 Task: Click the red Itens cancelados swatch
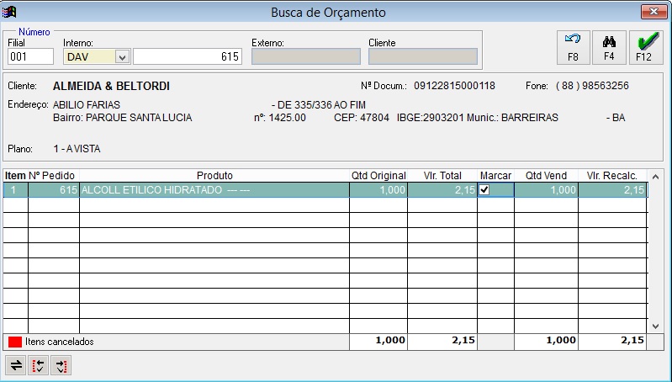pos(15,342)
